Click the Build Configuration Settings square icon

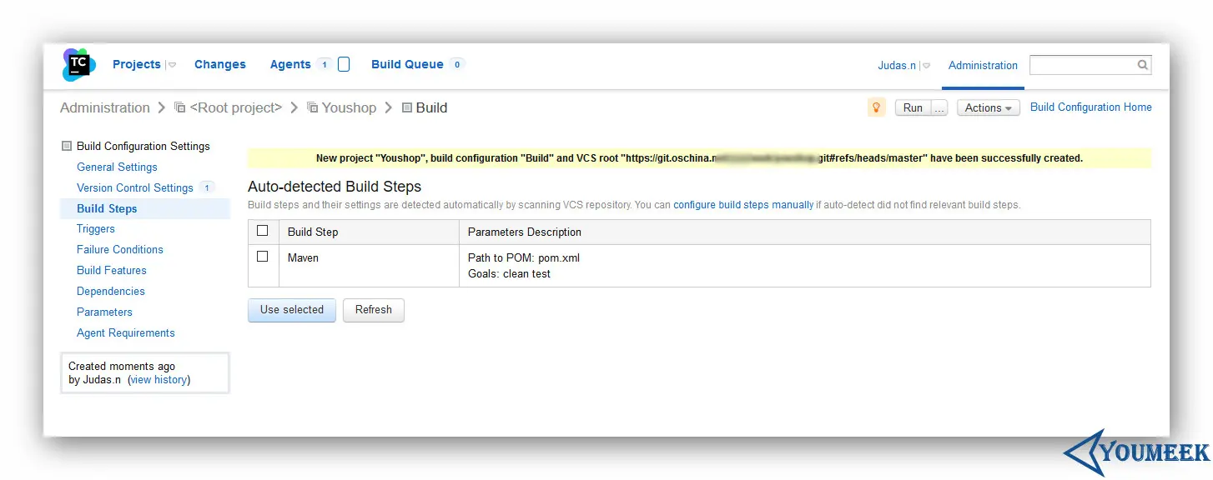click(67, 146)
